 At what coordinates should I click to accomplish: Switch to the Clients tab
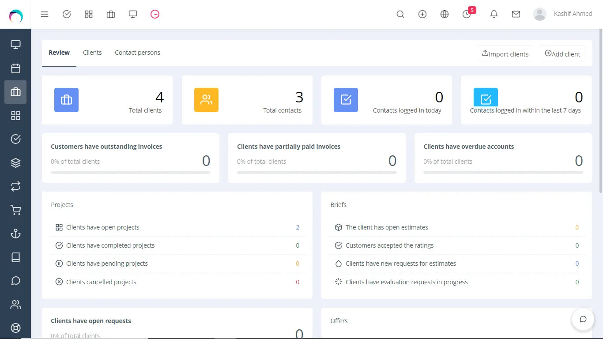[92, 53]
